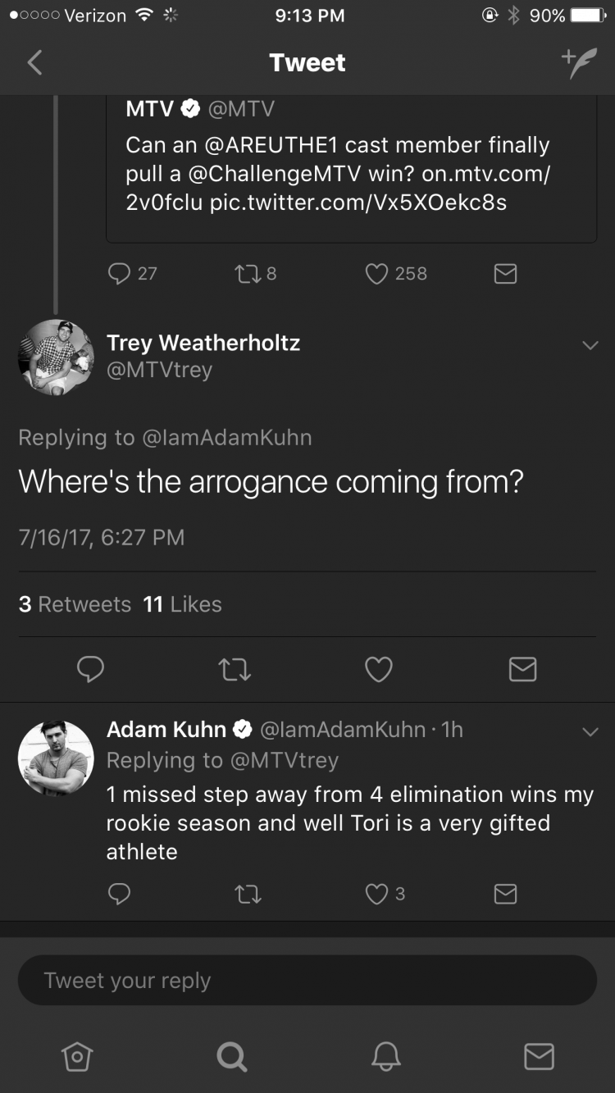
Task: Switch to the Search tab
Action: click(231, 1057)
